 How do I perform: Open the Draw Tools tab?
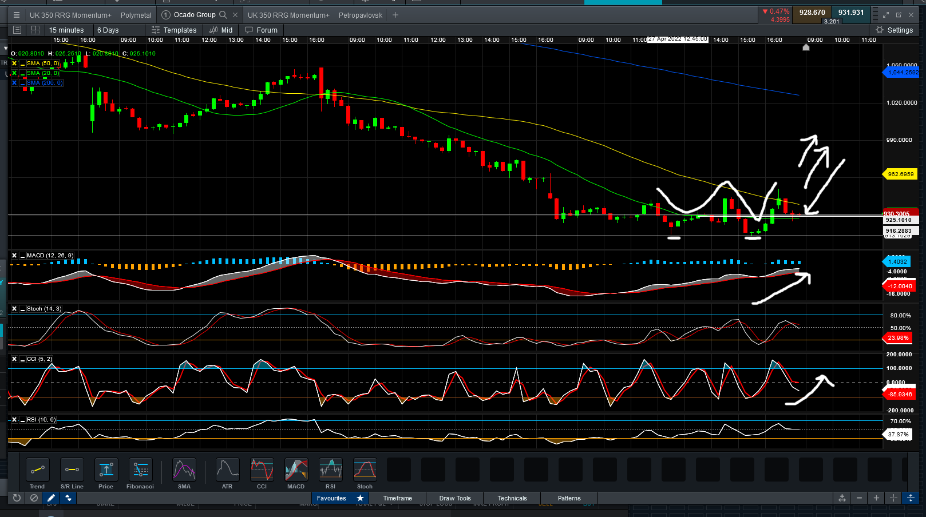[455, 498]
